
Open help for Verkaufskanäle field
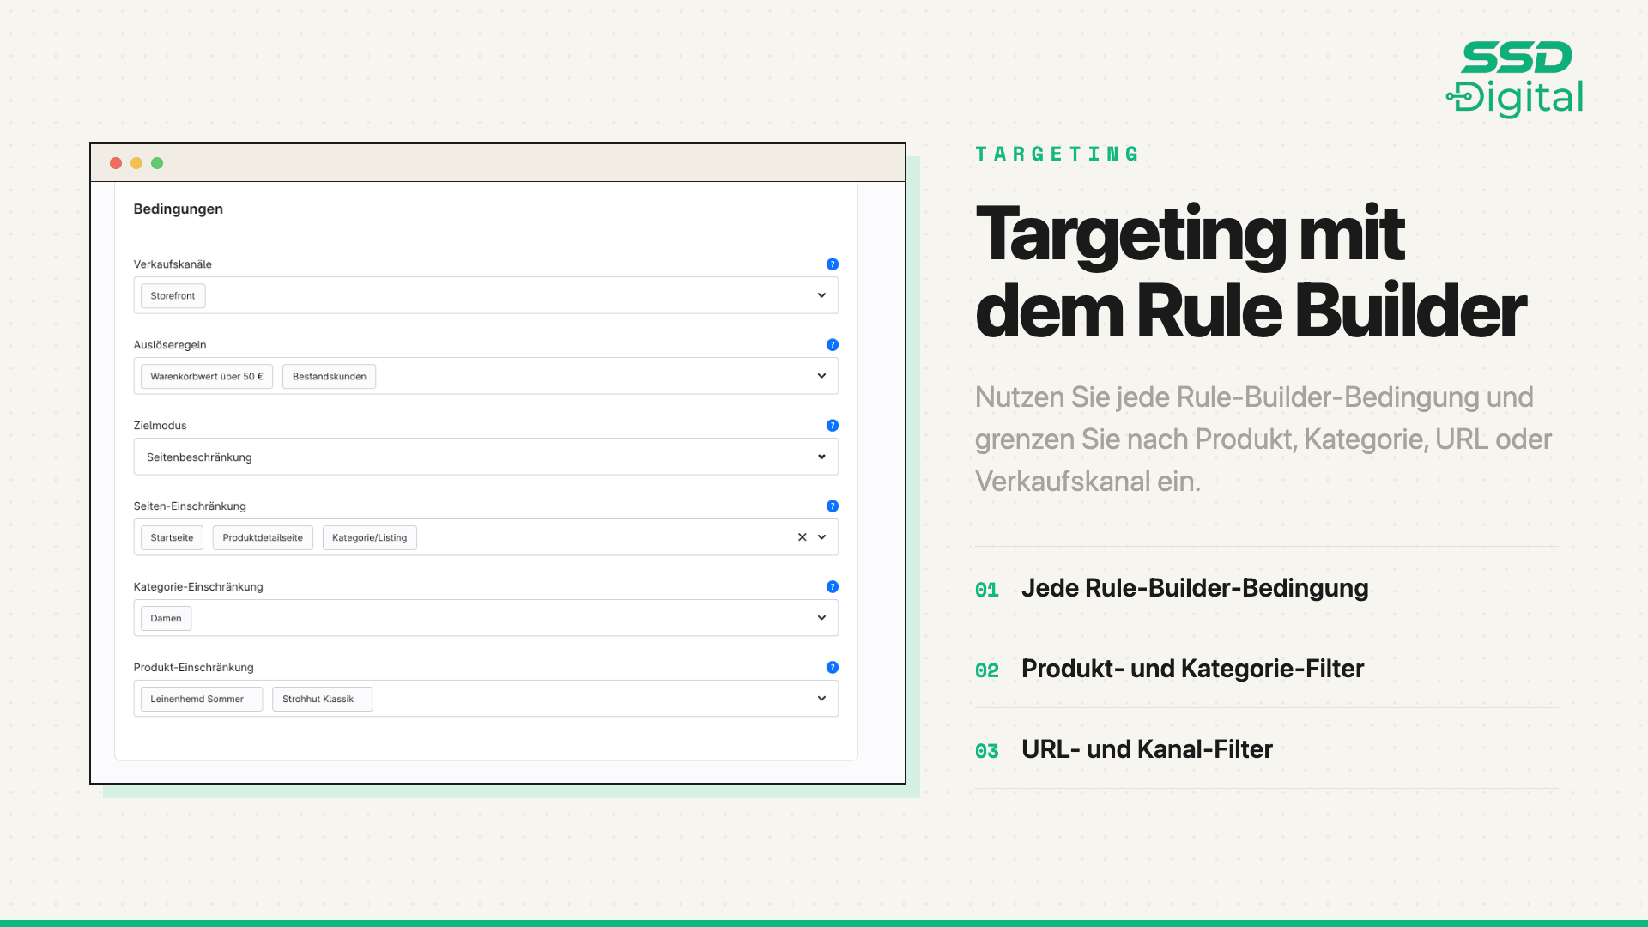pyautogui.click(x=832, y=264)
